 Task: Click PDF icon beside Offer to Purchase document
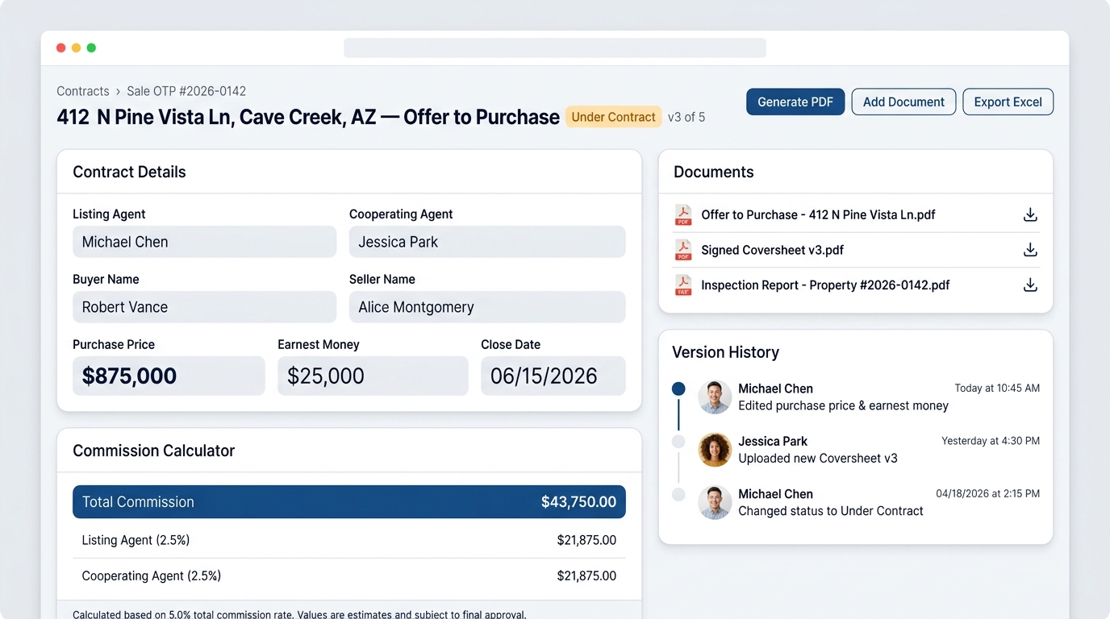tap(683, 215)
